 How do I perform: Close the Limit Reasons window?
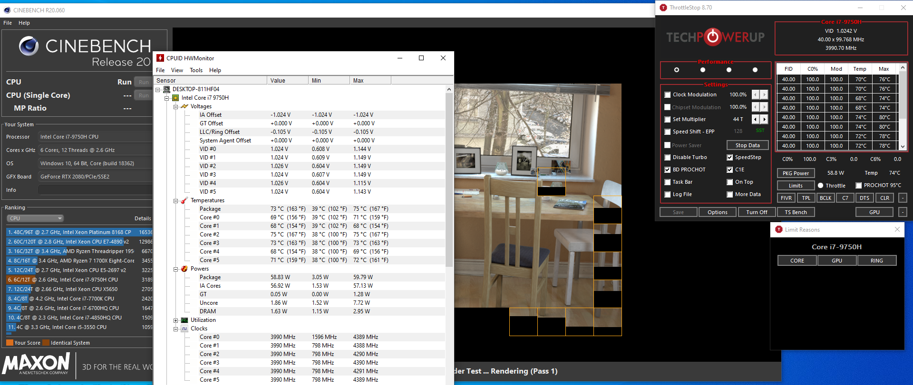coord(897,229)
